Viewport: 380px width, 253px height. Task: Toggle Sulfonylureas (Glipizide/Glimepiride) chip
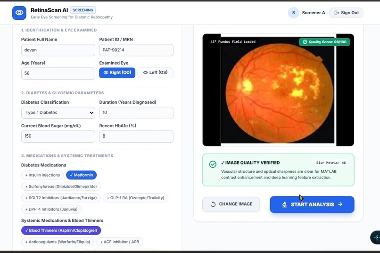pyautogui.click(x=61, y=187)
